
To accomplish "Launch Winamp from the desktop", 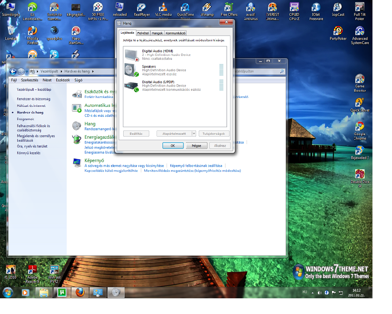I will pyautogui.click(x=207, y=10).
